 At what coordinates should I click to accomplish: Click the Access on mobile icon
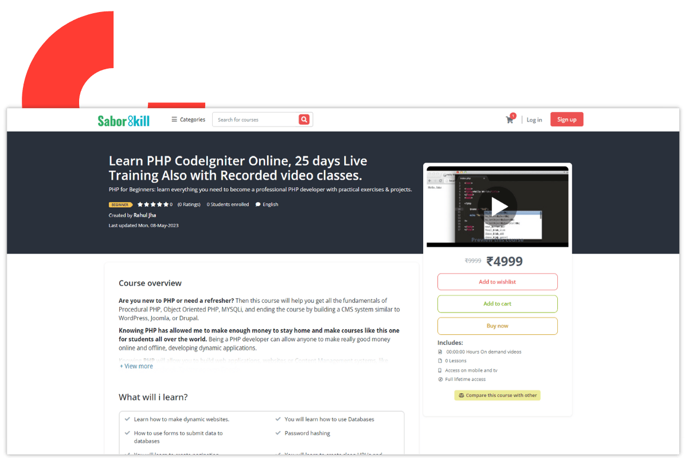click(440, 370)
